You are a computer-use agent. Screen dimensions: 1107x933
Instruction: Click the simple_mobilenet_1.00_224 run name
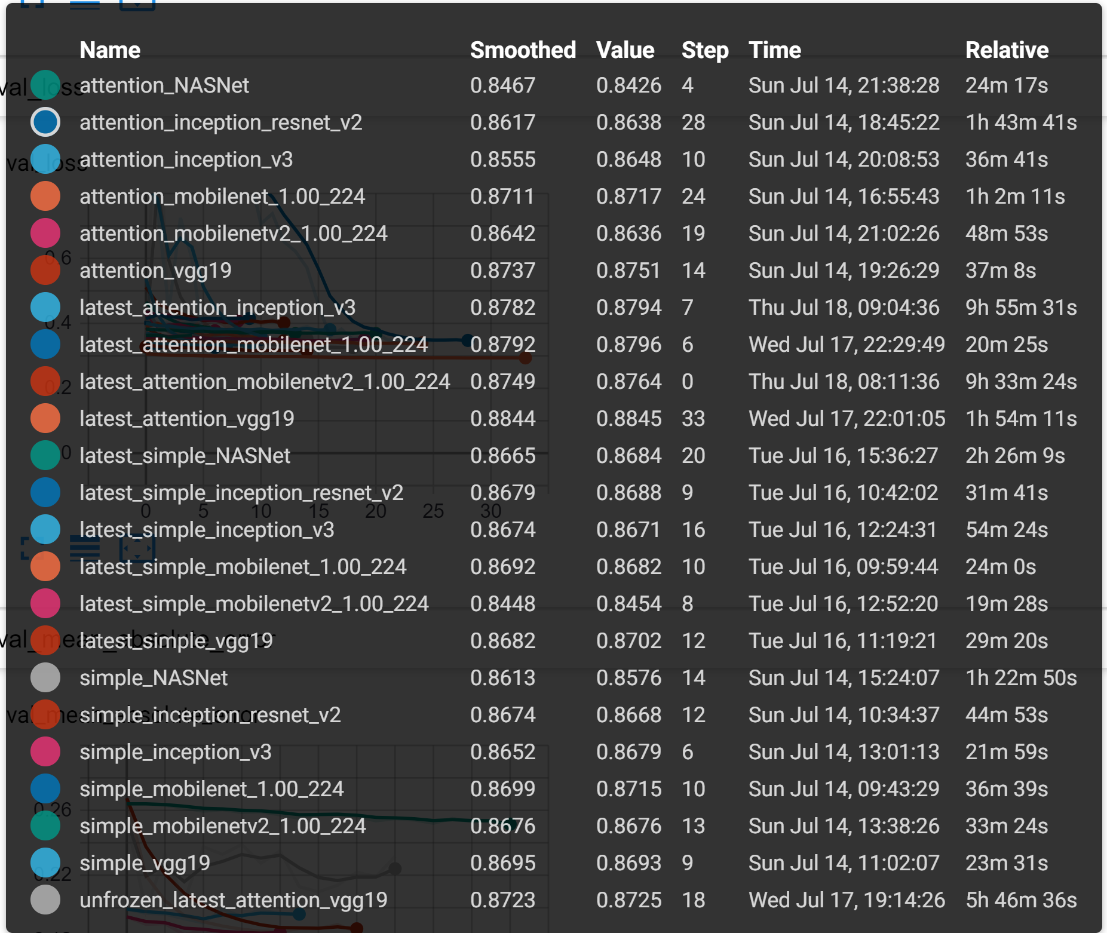pyautogui.click(x=211, y=789)
